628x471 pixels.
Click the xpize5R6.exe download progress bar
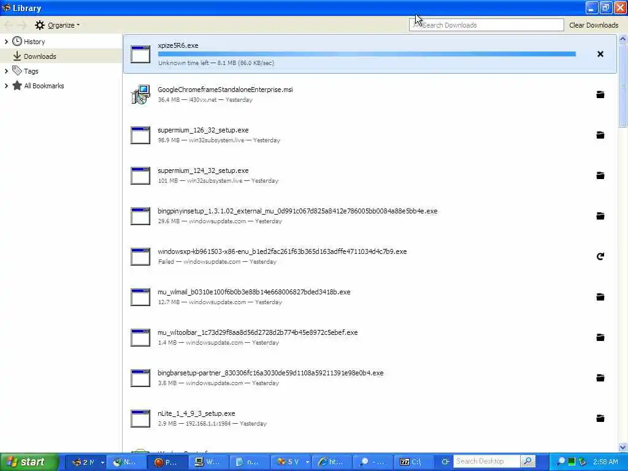pyautogui.click(x=367, y=54)
